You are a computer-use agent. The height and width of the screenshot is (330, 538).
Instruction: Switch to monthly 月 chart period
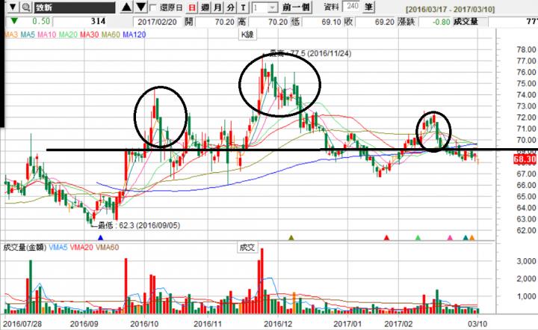point(218,7)
